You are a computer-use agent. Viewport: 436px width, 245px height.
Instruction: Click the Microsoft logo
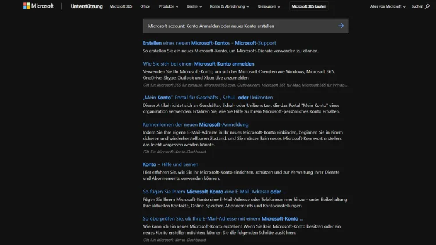(x=38, y=6)
